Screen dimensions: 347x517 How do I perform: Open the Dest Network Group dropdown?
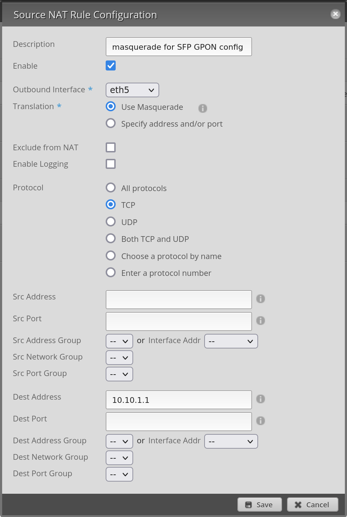pyautogui.click(x=119, y=458)
